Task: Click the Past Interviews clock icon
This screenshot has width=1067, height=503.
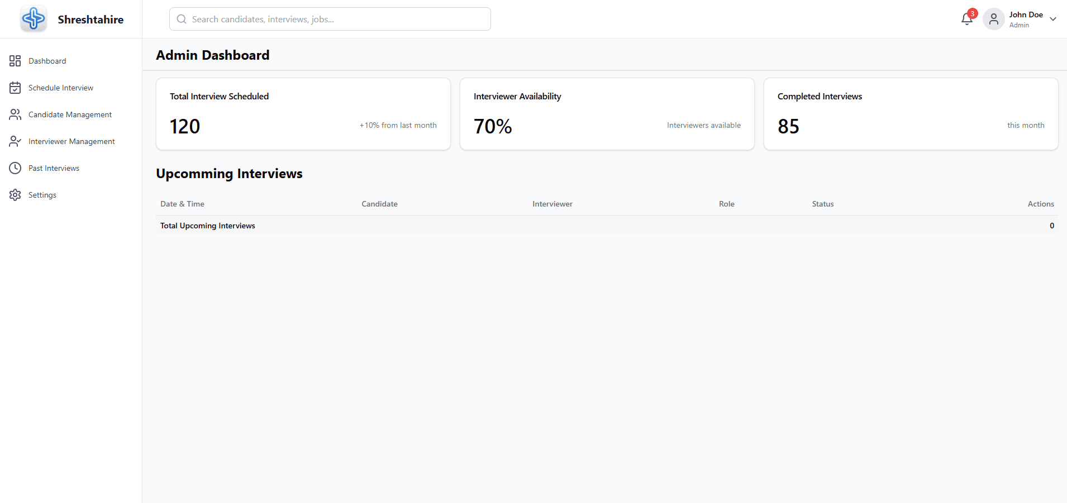Action: coord(15,168)
